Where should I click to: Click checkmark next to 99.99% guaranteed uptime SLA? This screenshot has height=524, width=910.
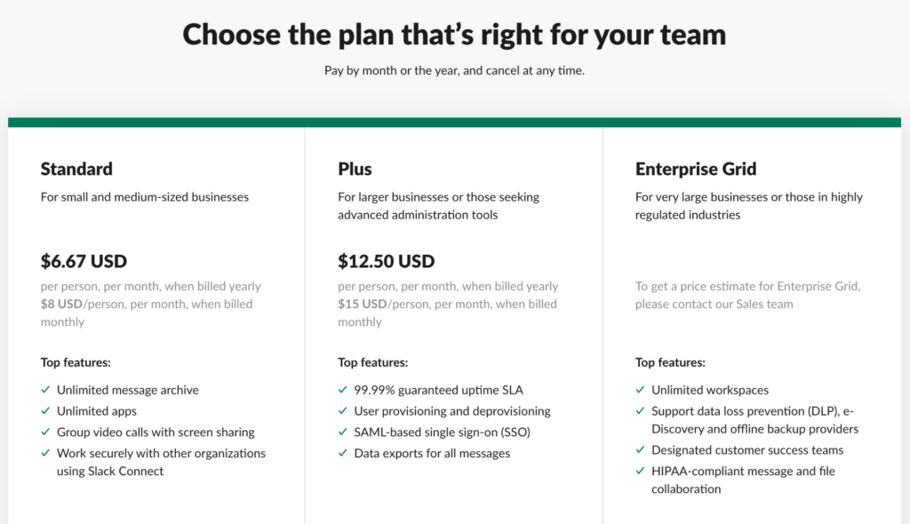coord(342,390)
